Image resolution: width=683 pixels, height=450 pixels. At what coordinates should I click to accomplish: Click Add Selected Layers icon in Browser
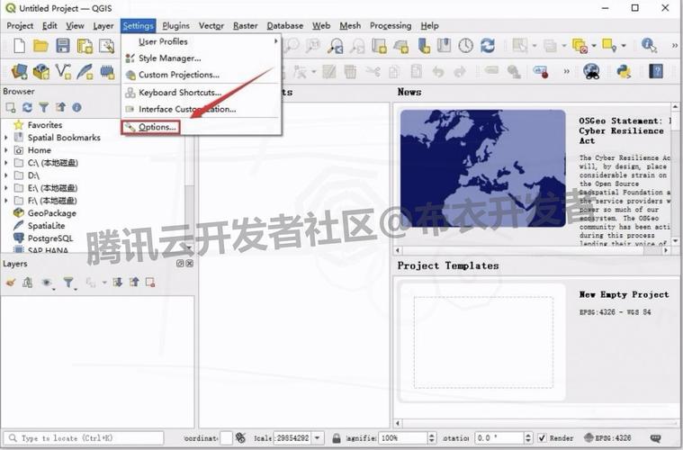[x=11, y=107]
